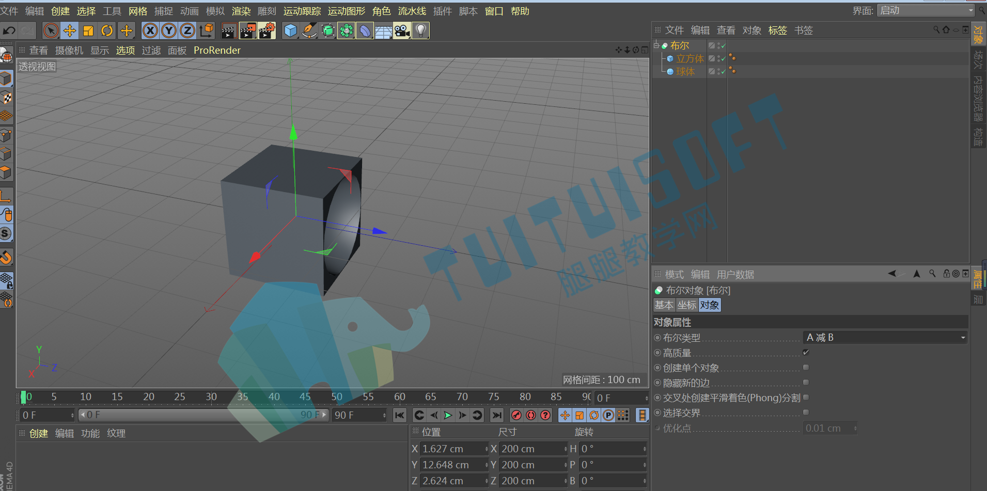
Task: Open render settings clapperboard with gear
Action: [x=267, y=31]
